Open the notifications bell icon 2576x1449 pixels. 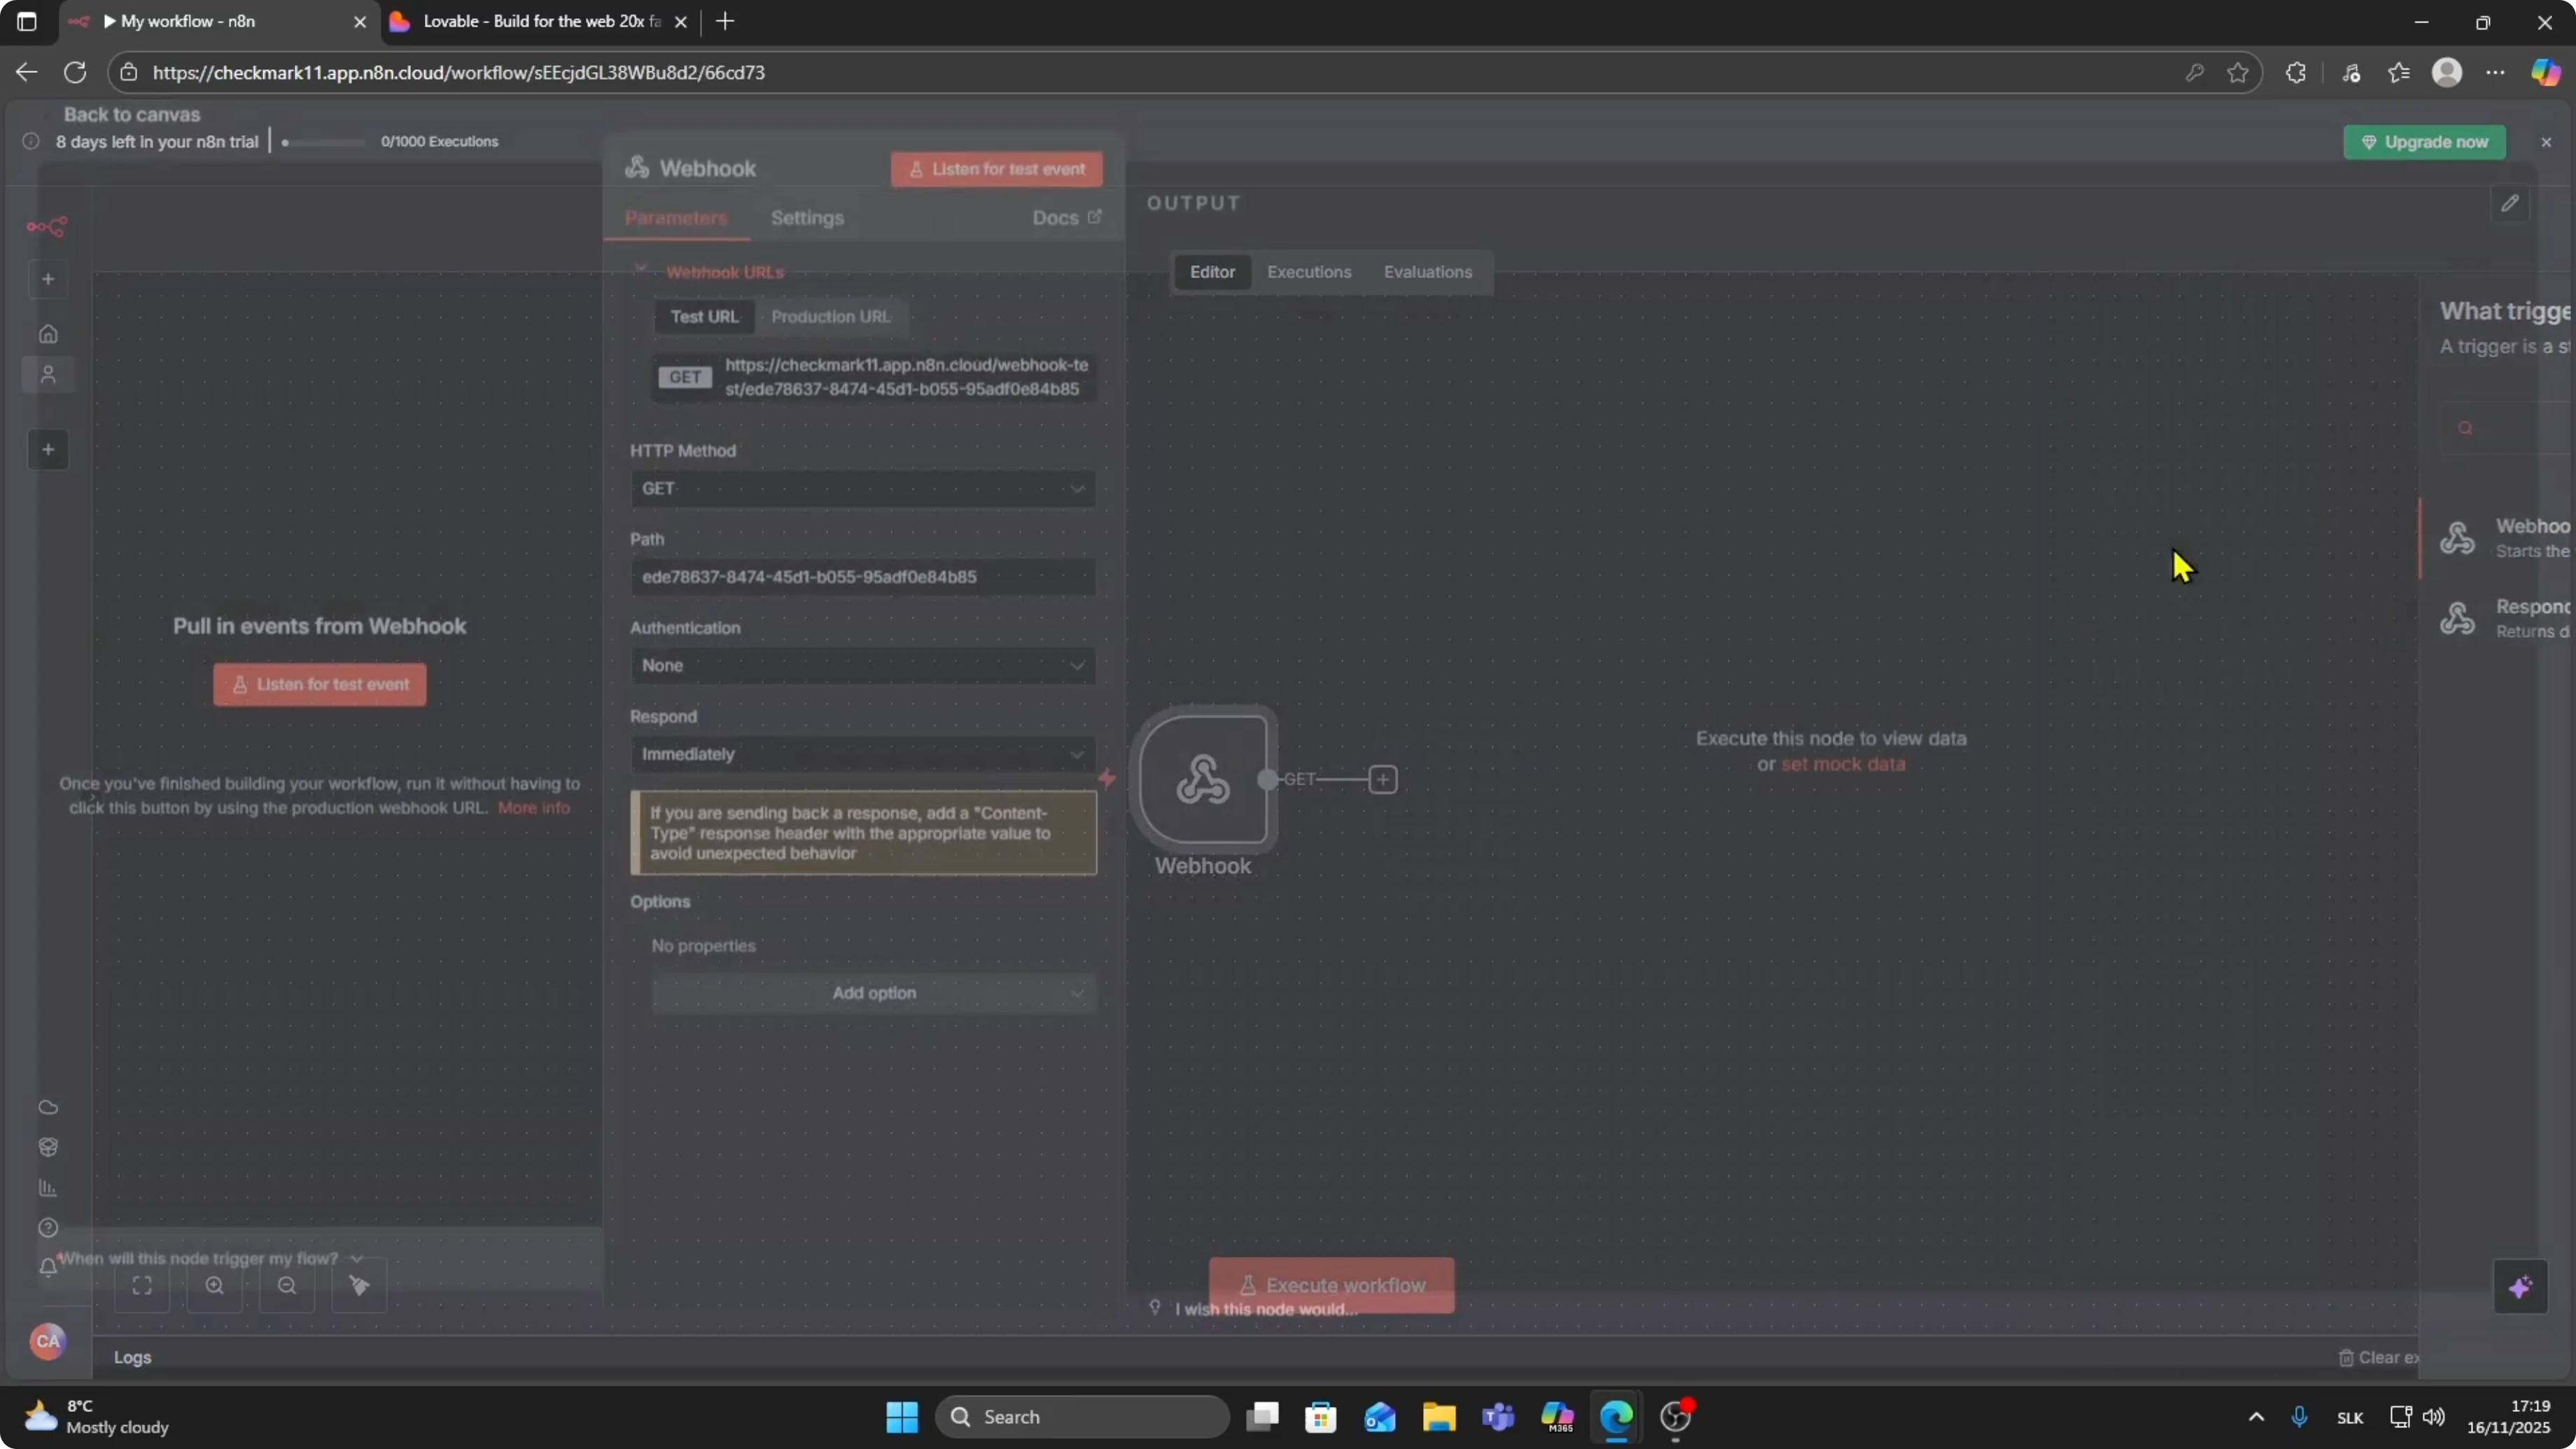click(48, 1267)
